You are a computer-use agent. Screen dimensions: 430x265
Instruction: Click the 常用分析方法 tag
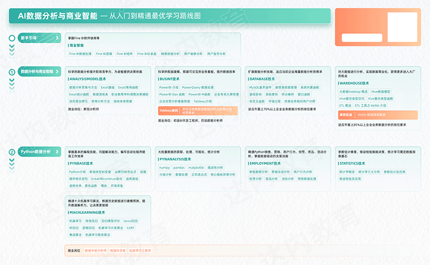pyautogui.click(x=100, y=101)
